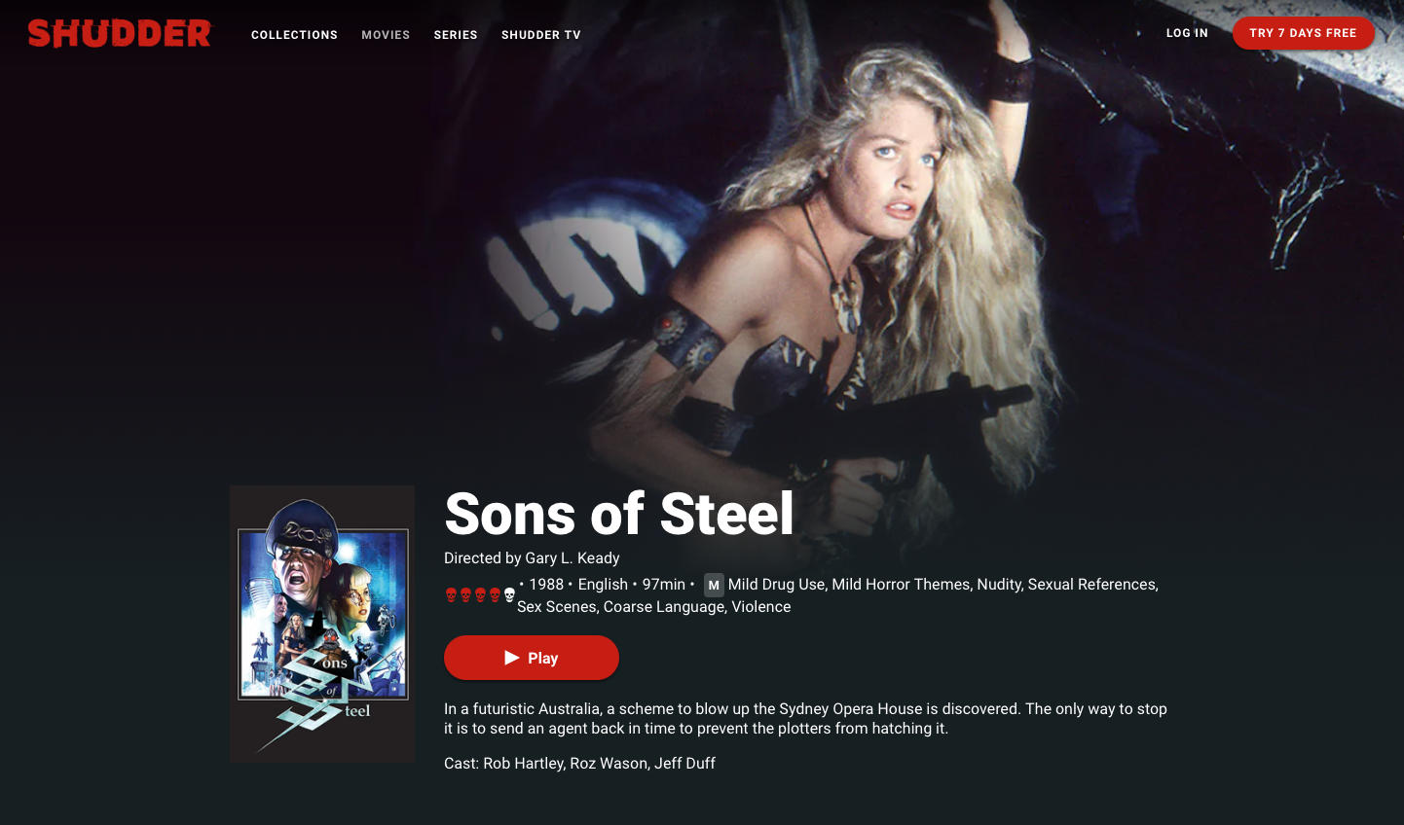Select the second red skull rating
Viewport: 1404px width, 825px height.
465,594
